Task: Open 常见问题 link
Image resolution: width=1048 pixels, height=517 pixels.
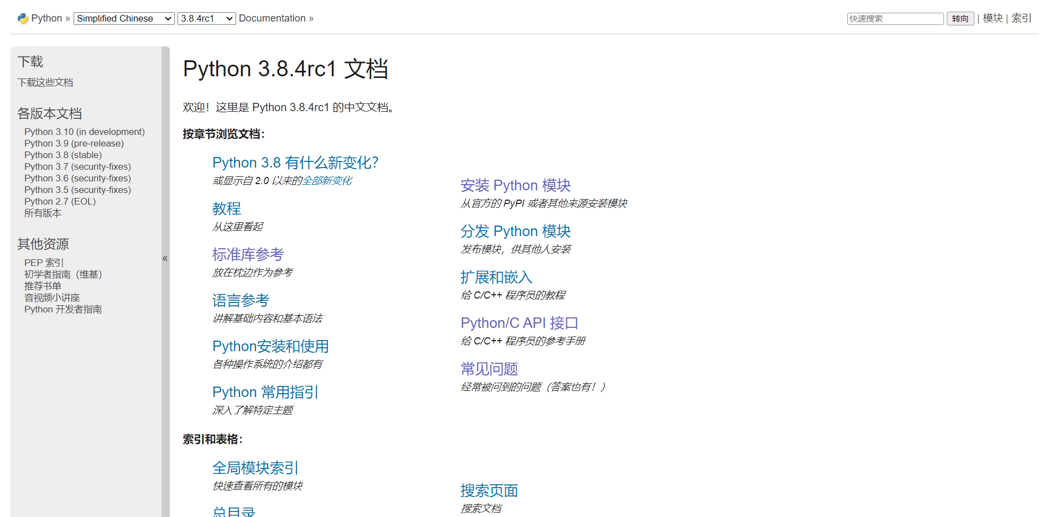Action: [x=489, y=369]
